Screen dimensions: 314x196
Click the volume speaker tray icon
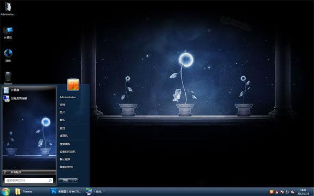coord(293,192)
